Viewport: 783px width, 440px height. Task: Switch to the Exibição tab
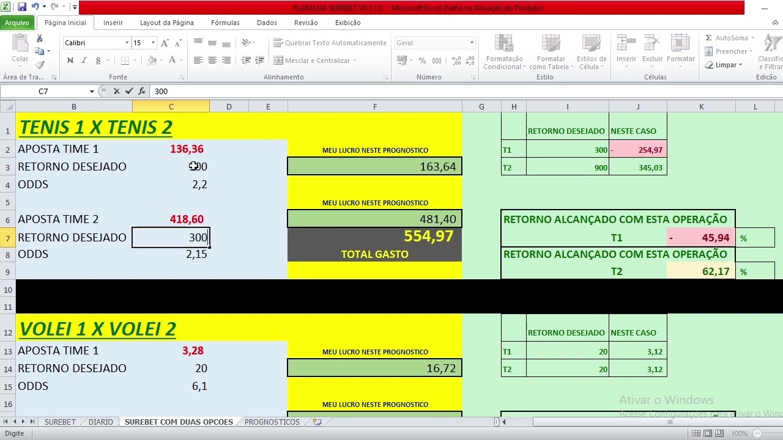[347, 23]
